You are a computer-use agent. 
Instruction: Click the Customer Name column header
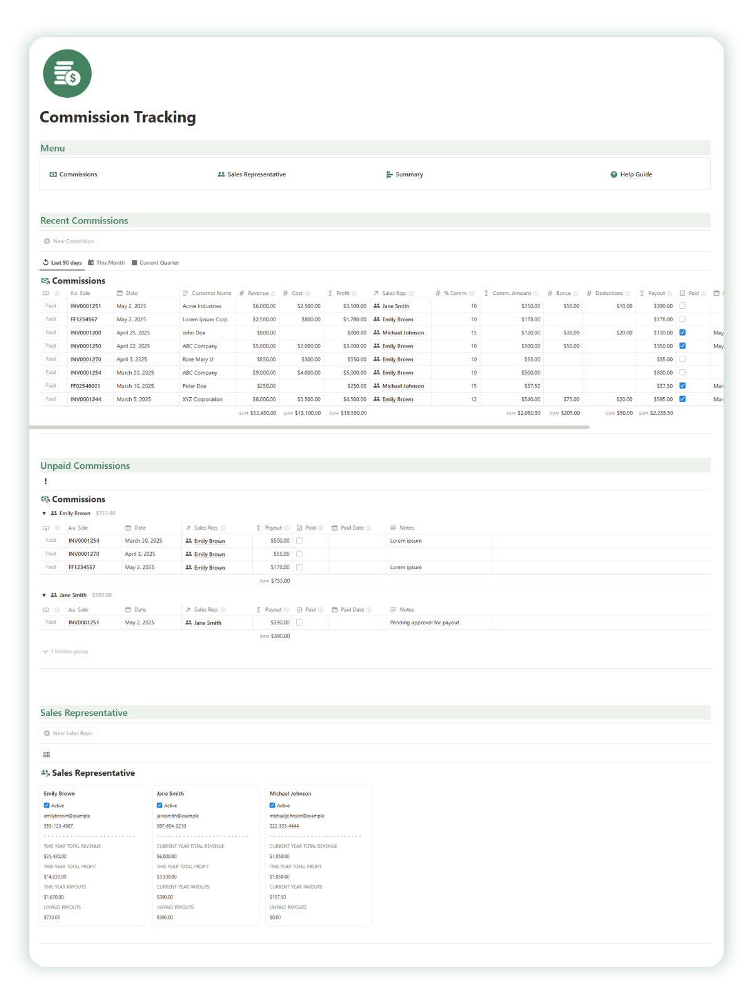click(x=207, y=293)
